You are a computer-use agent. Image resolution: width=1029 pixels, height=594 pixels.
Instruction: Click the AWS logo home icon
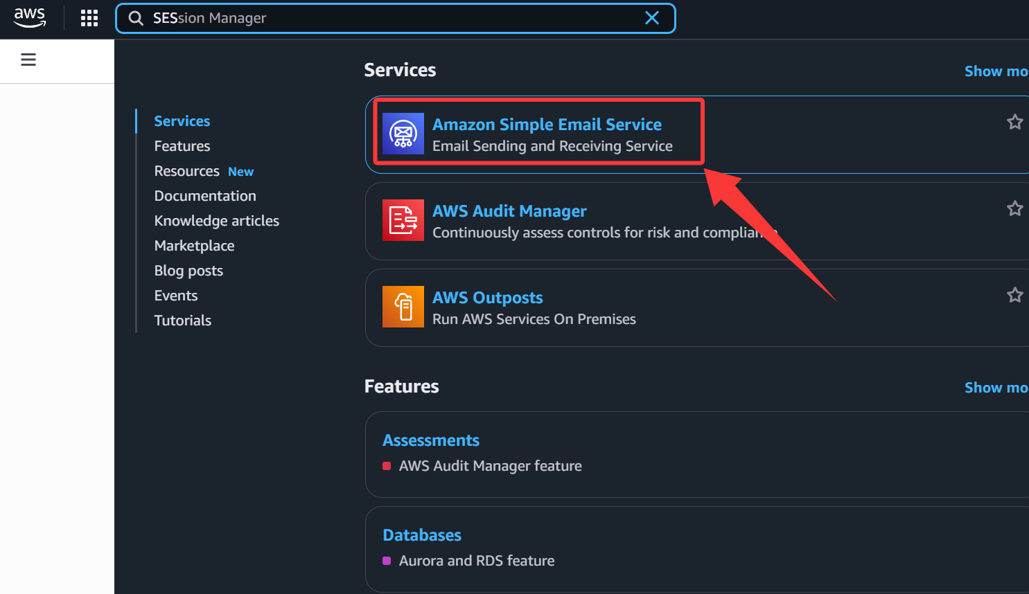coord(30,18)
